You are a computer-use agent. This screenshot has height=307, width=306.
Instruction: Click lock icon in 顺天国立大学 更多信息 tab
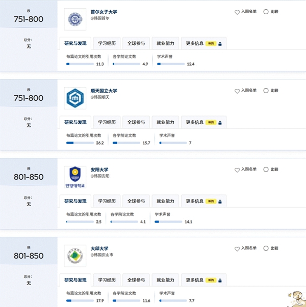pyautogui.click(x=220, y=123)
